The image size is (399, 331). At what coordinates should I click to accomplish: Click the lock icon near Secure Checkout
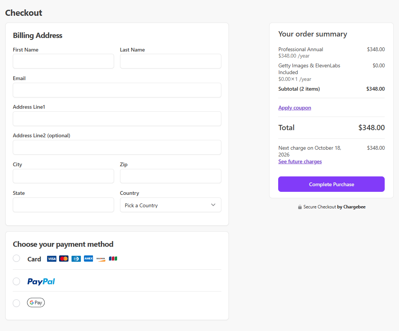point(300,206)
